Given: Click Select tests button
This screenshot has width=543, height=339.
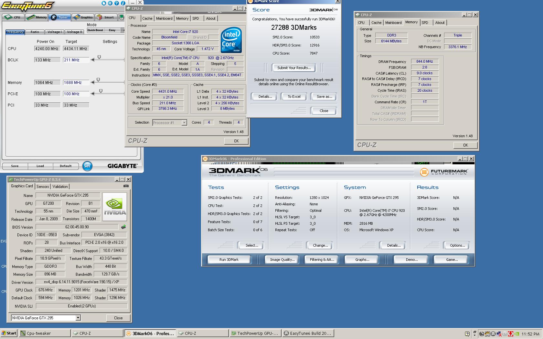Looking at the screenshot, I should [x=252, y=245].
